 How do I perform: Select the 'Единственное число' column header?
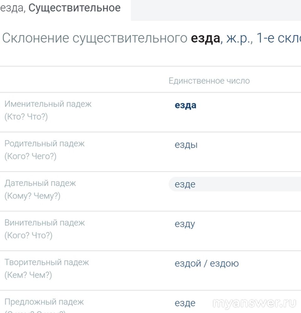[209, 81]
